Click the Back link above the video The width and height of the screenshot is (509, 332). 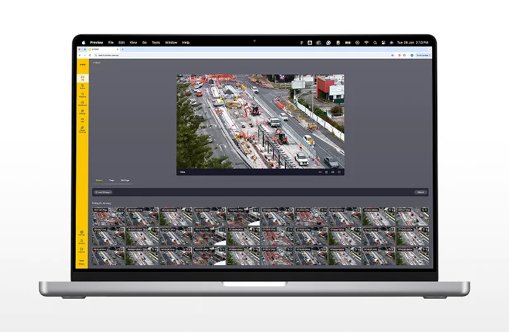97,62
